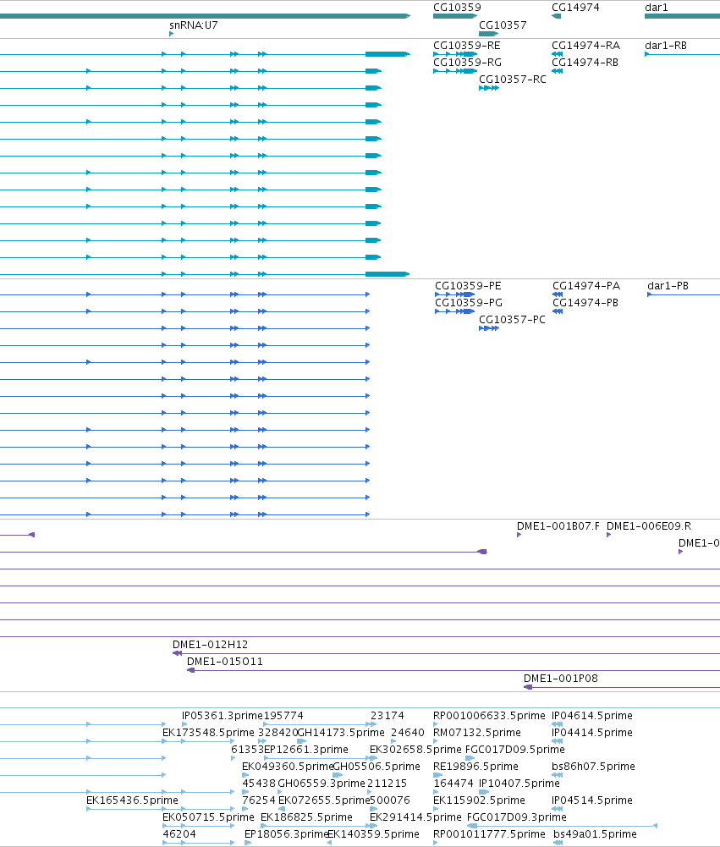This screenshot has height=847, width=720.
Task: Select the dar1 gene label
Action: (x=657, y=8)
